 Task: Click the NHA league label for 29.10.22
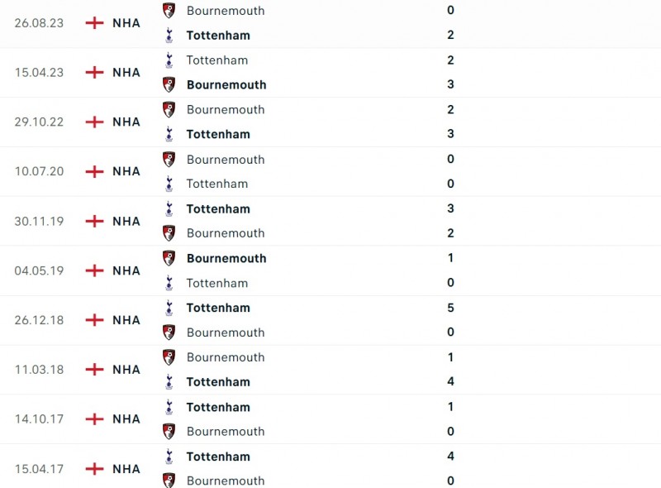[x=126, y=122]
